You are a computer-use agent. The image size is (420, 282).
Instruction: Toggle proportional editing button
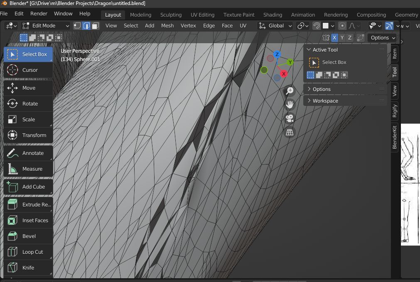point(342,26)
